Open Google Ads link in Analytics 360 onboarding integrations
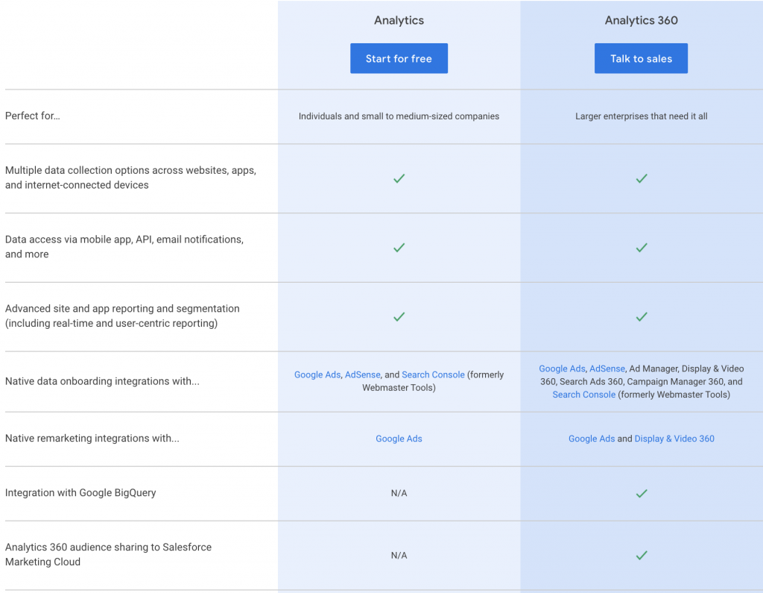763x593 pixels. coord(562,369)
